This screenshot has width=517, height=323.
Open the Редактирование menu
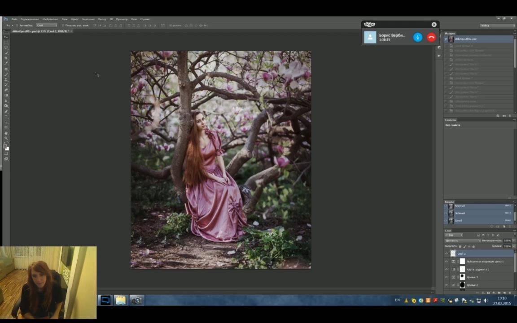(x=30, y=19)
